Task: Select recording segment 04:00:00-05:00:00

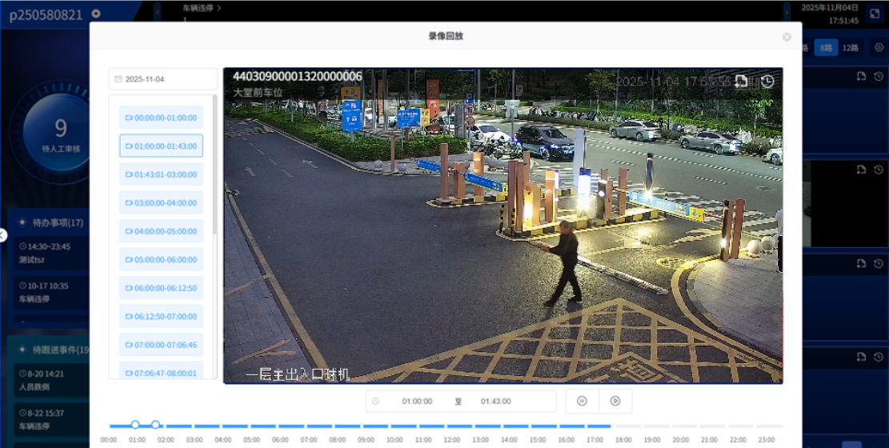Action: pyautogui.click(x=161, y=231)
